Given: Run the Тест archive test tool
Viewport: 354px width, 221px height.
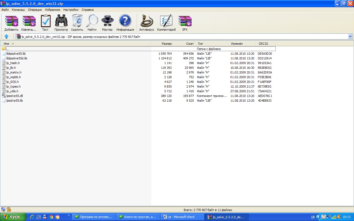Looking at the screenshot, I should point(45,23).
